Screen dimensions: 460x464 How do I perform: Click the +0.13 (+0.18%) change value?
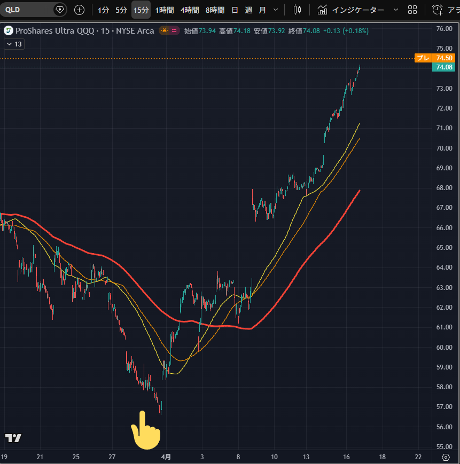[x=346, y=31]
